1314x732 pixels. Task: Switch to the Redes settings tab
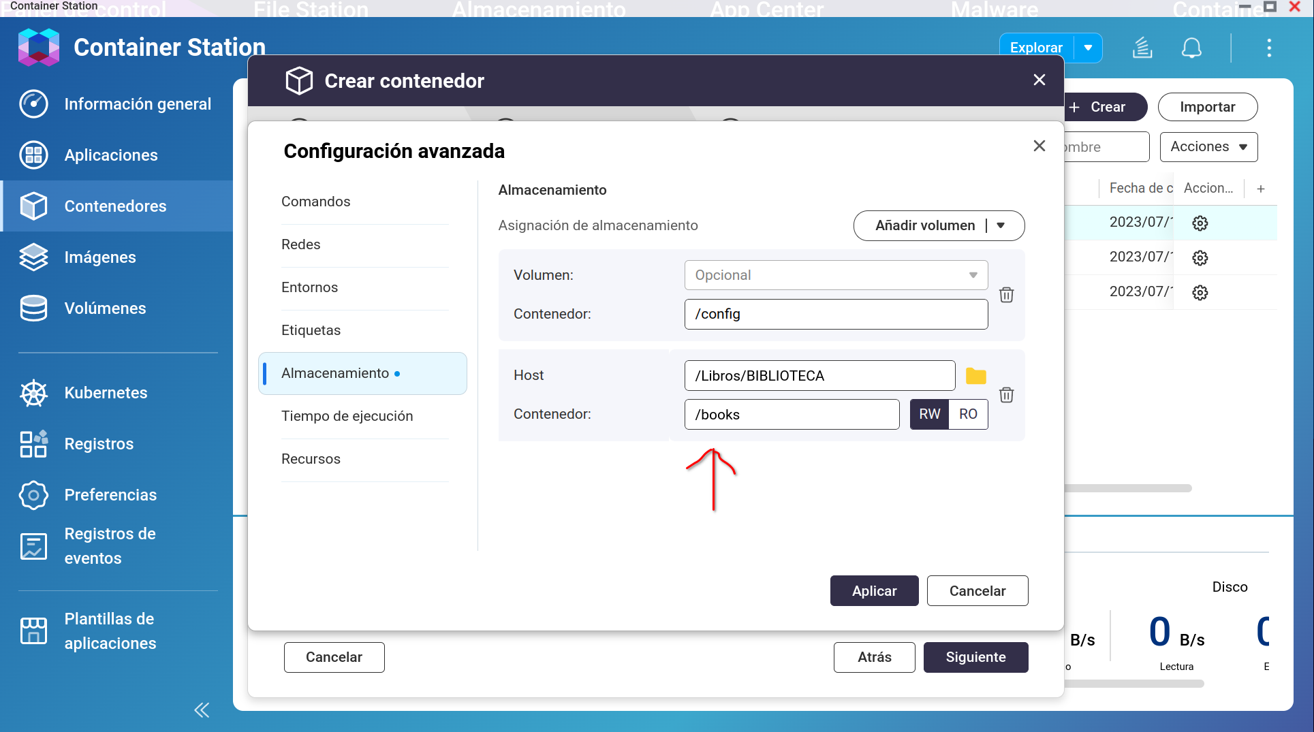tap(300, 244)
